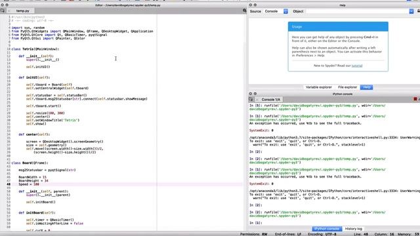Open the History log tab
Viewport: 420px width, 236px height.
[x=353, y=229]
